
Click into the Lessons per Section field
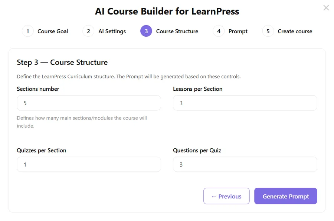pos(245,103)
